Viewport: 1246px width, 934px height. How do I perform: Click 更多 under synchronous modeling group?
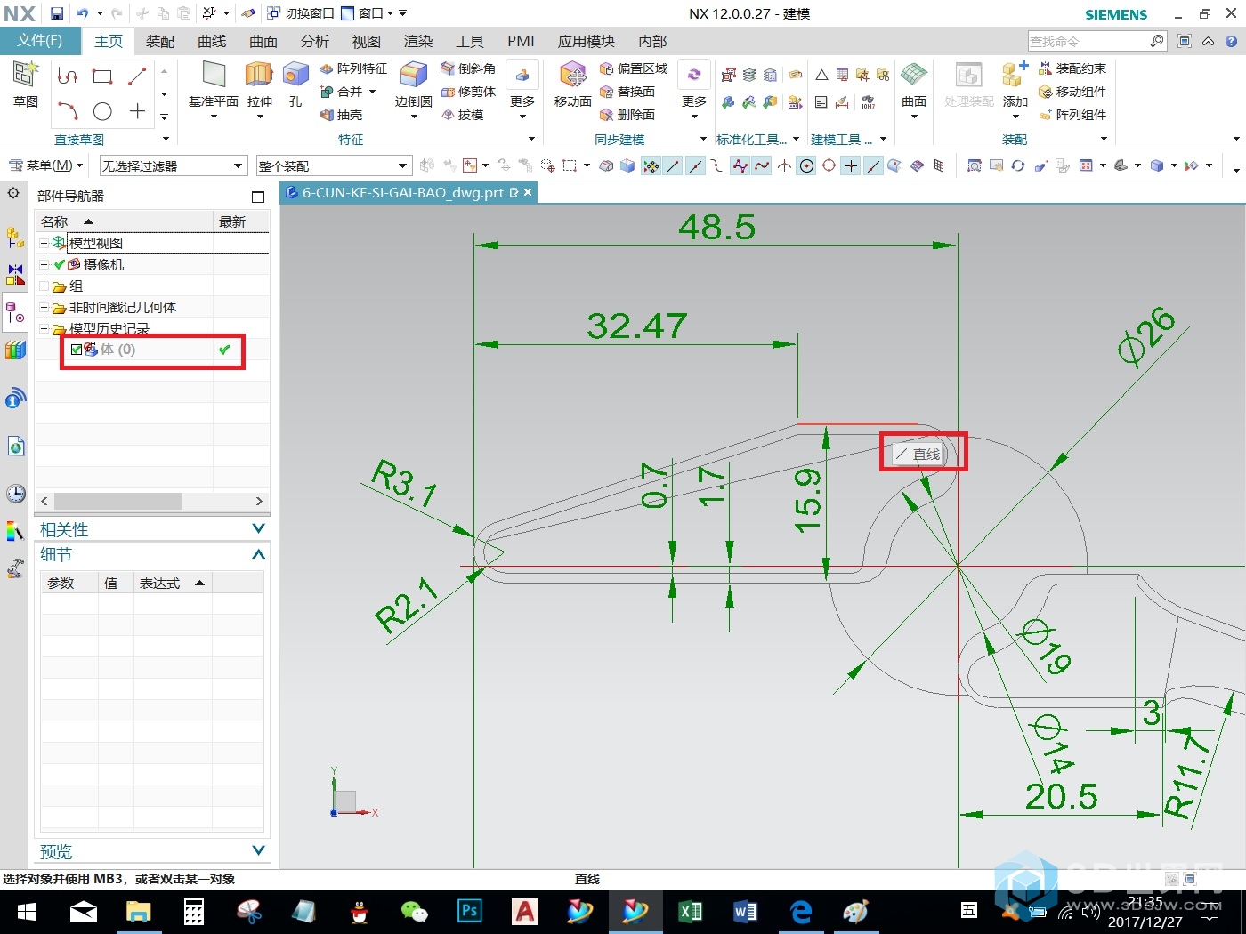point(694,89)
